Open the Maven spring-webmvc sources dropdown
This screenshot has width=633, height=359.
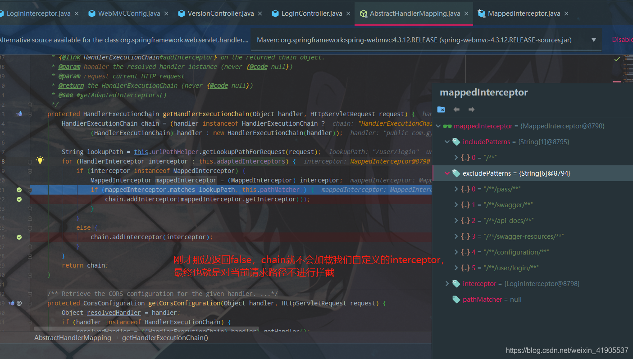pos(594,40)
